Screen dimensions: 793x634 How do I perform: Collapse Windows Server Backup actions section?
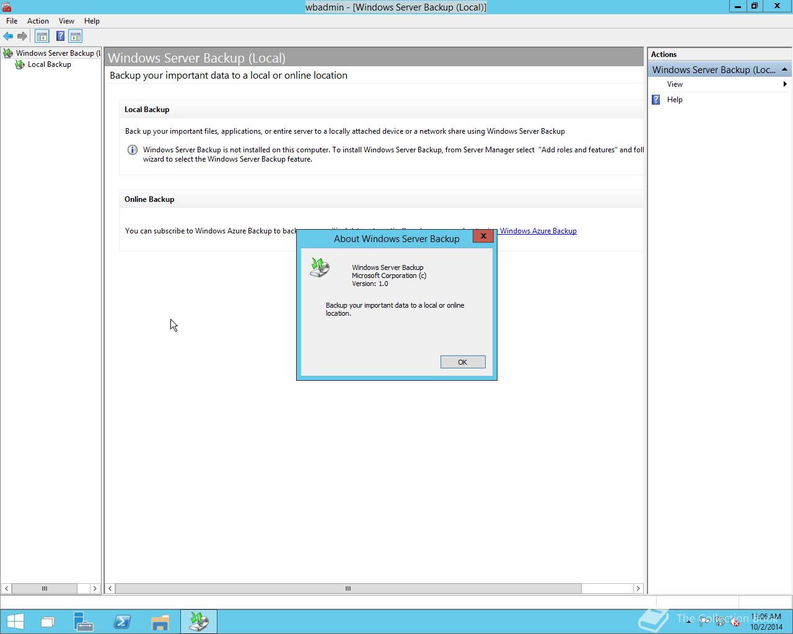784,69
